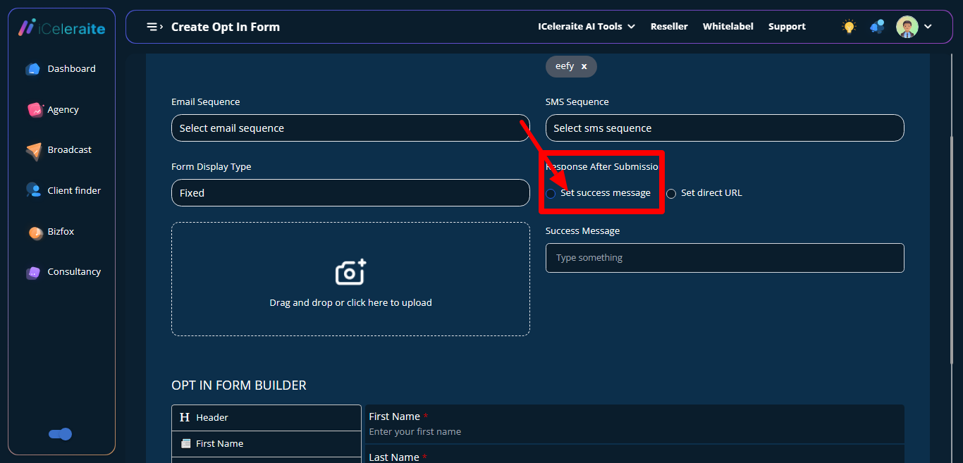The image size is (963, 463).
Task: Click inside the Success Message field
Action: 724,258
